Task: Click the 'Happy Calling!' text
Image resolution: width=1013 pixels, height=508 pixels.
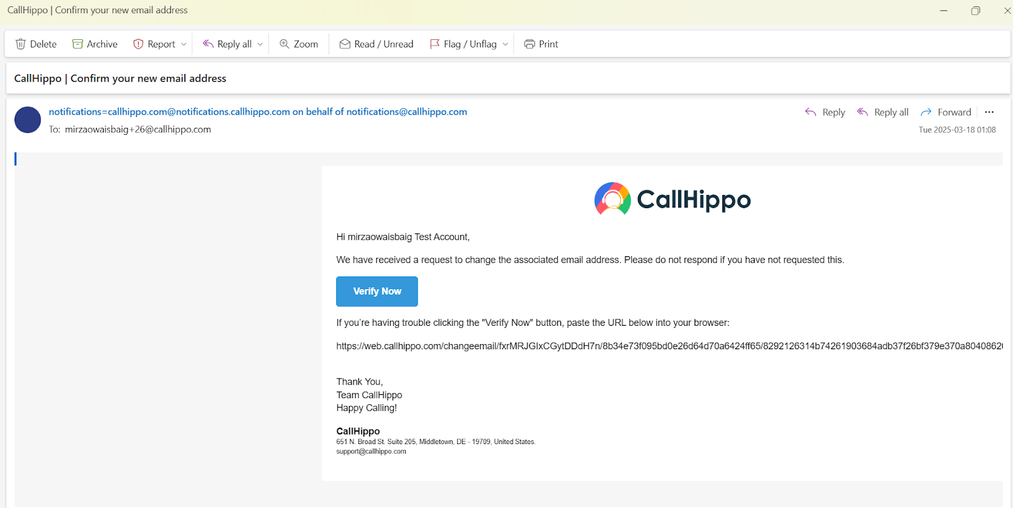Action: pos(367,408)
